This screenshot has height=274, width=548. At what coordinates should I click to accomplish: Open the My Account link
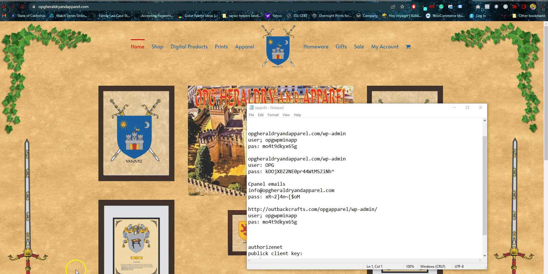point(384,47)
